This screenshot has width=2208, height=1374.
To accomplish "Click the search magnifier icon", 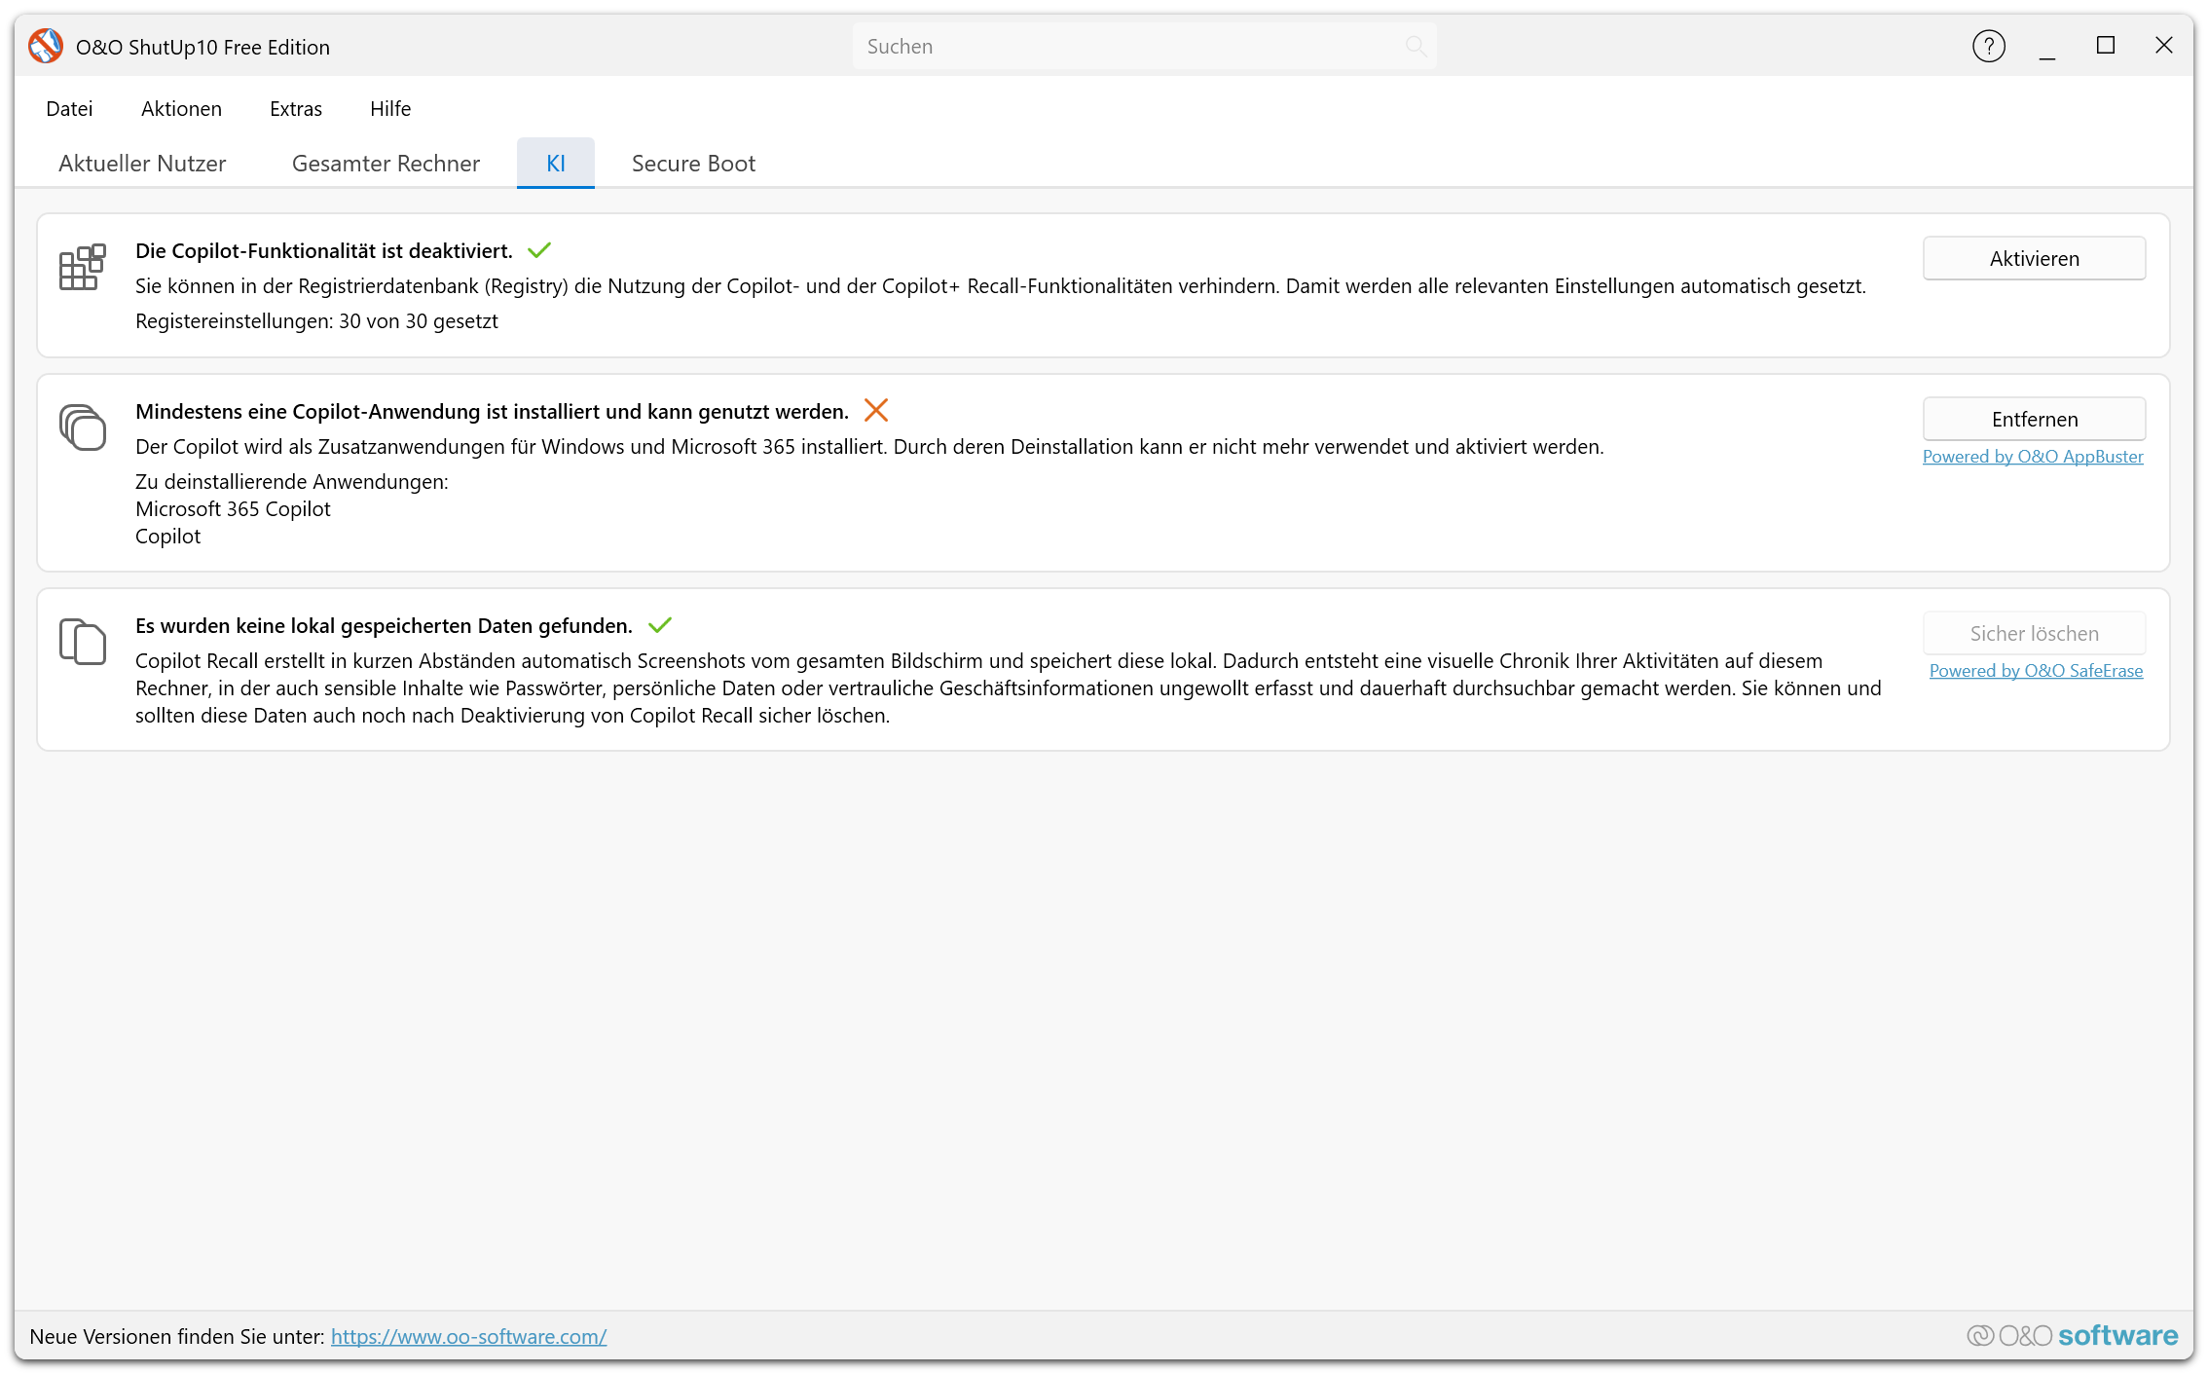I will (x=1416, y=46).
